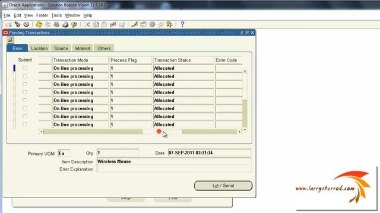This screenshot has width=380, height=213.
Task: Click the Cut scissors toolbar icon
Action: click(x=87, y=24)
